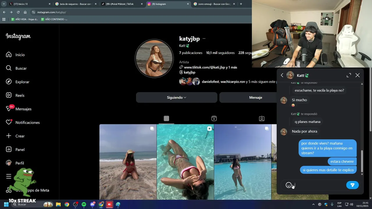Reload the page
372x209 pixels.
coord(18,12)
